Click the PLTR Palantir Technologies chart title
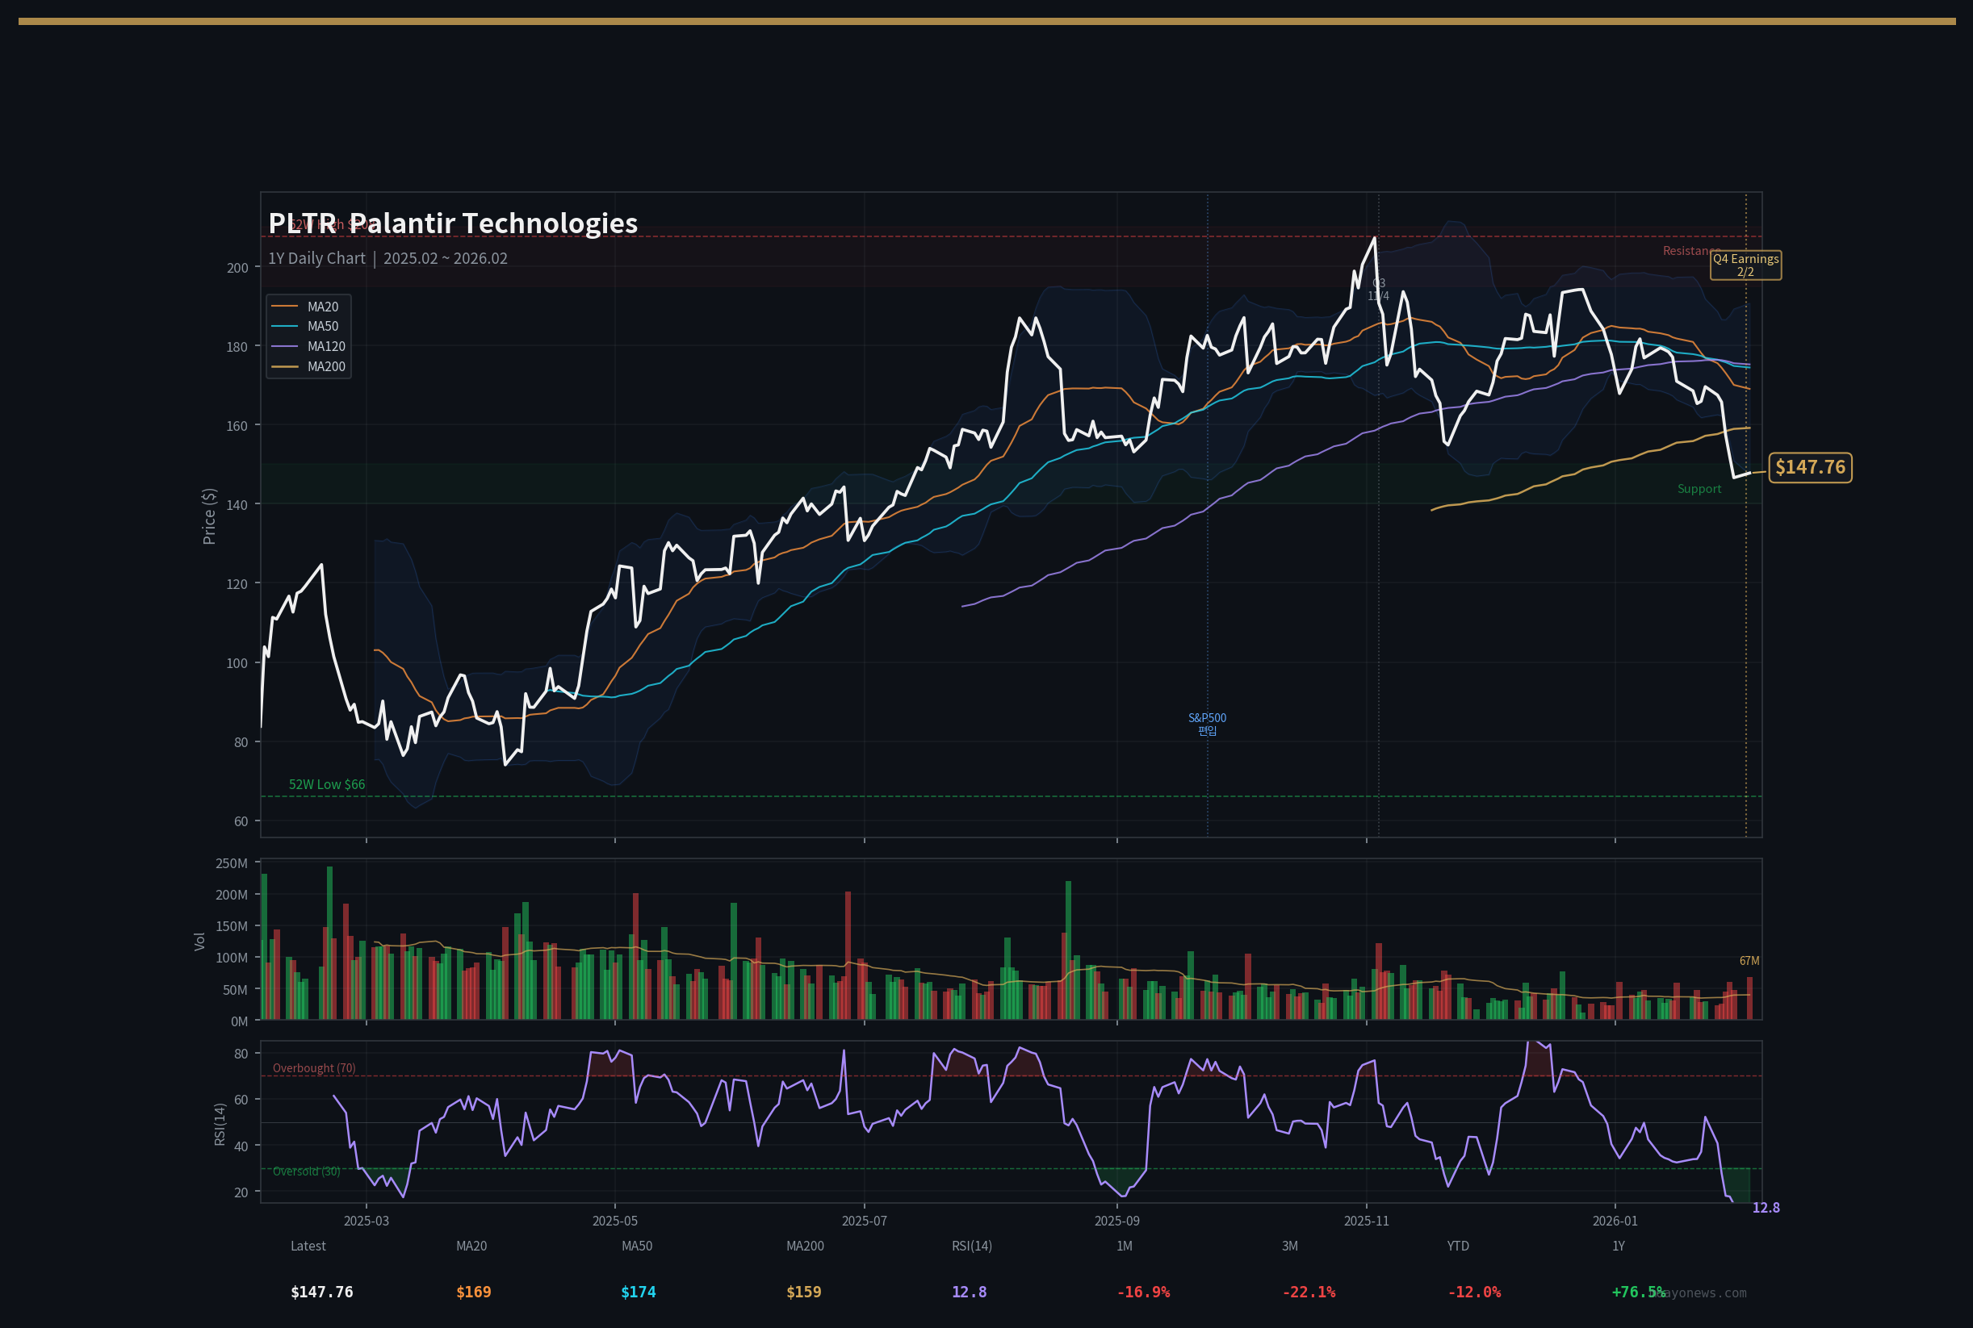 coord(453,223)
